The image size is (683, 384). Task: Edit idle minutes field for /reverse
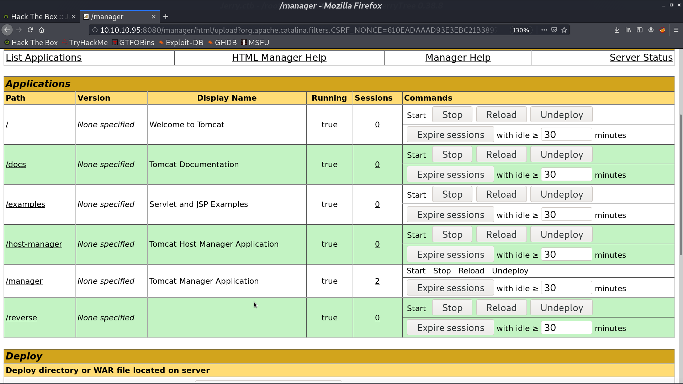[566, 328]
